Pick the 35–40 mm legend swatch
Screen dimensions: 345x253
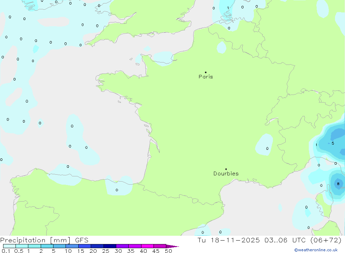135,246
